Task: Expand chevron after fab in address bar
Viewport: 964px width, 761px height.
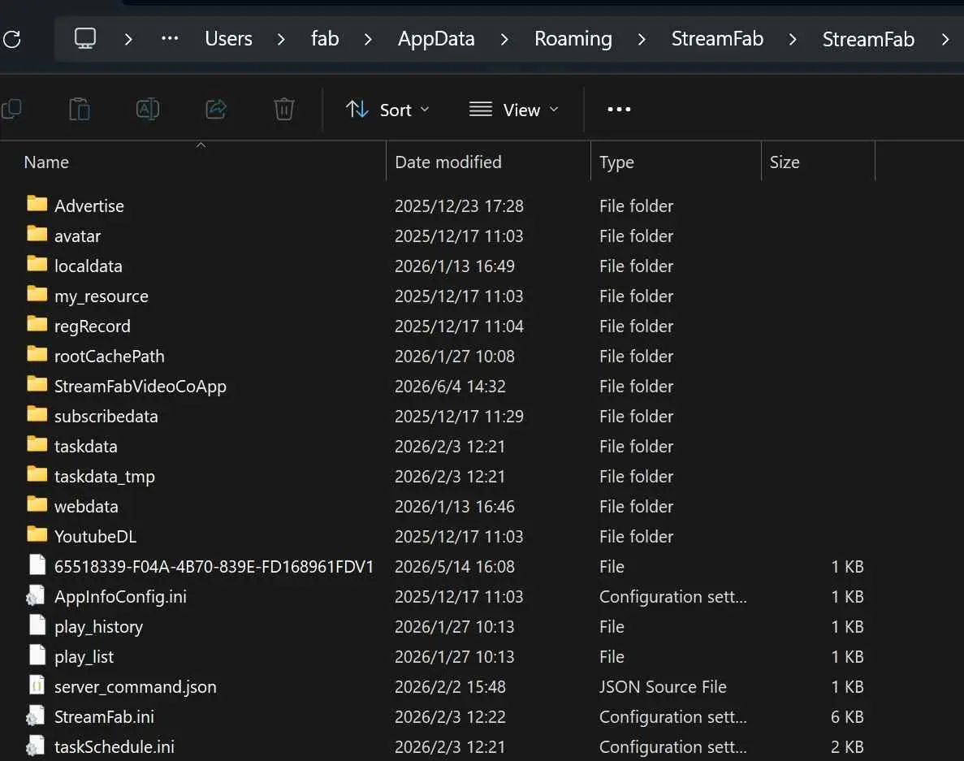Action: [368, 39]
